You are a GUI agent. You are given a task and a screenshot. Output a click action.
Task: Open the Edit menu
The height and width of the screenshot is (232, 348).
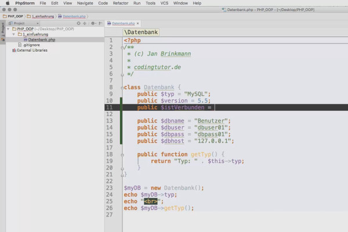[55, 3]
